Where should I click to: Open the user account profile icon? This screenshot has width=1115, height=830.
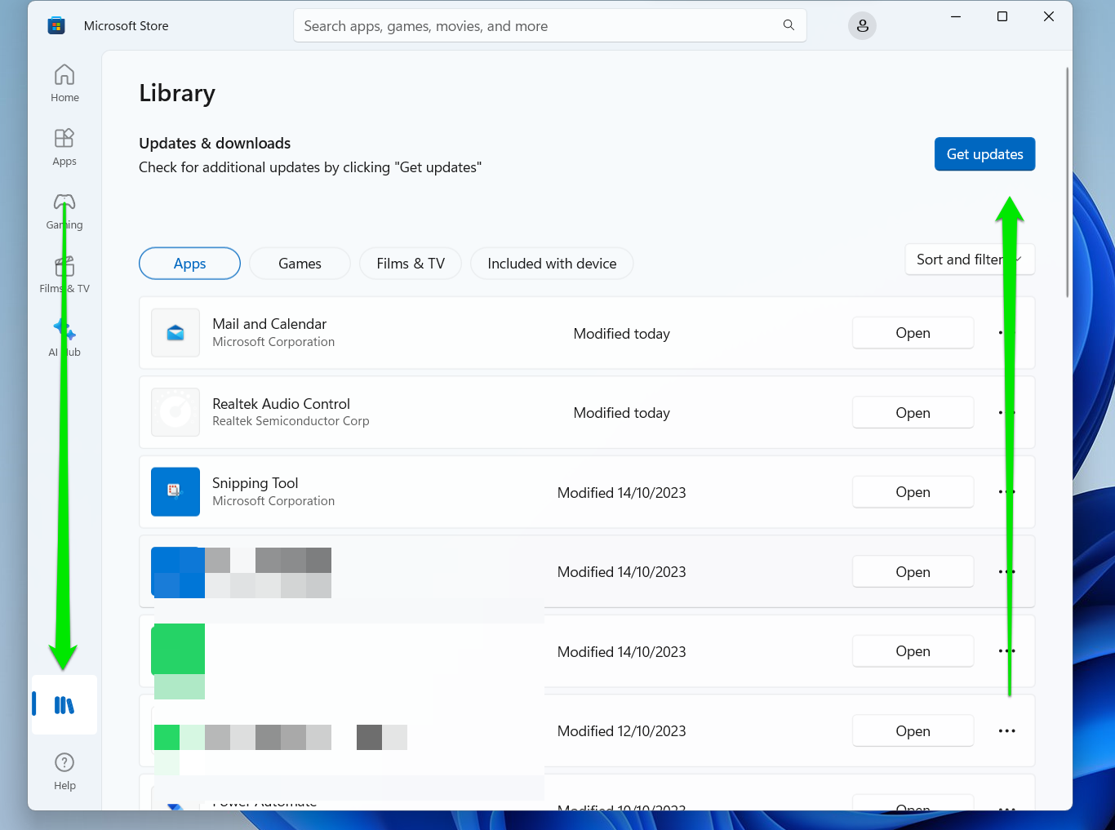tap(862, 26)
